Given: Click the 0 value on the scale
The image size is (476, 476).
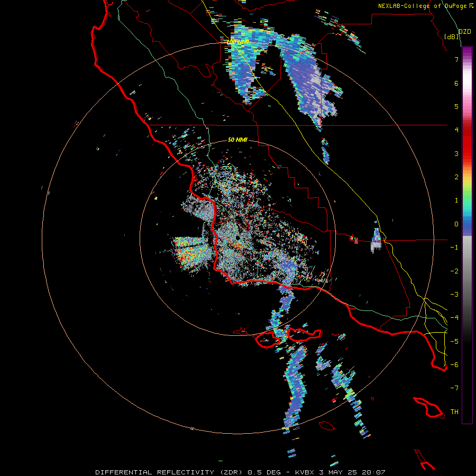Looking at the screenshot, I should coord(456,224).
